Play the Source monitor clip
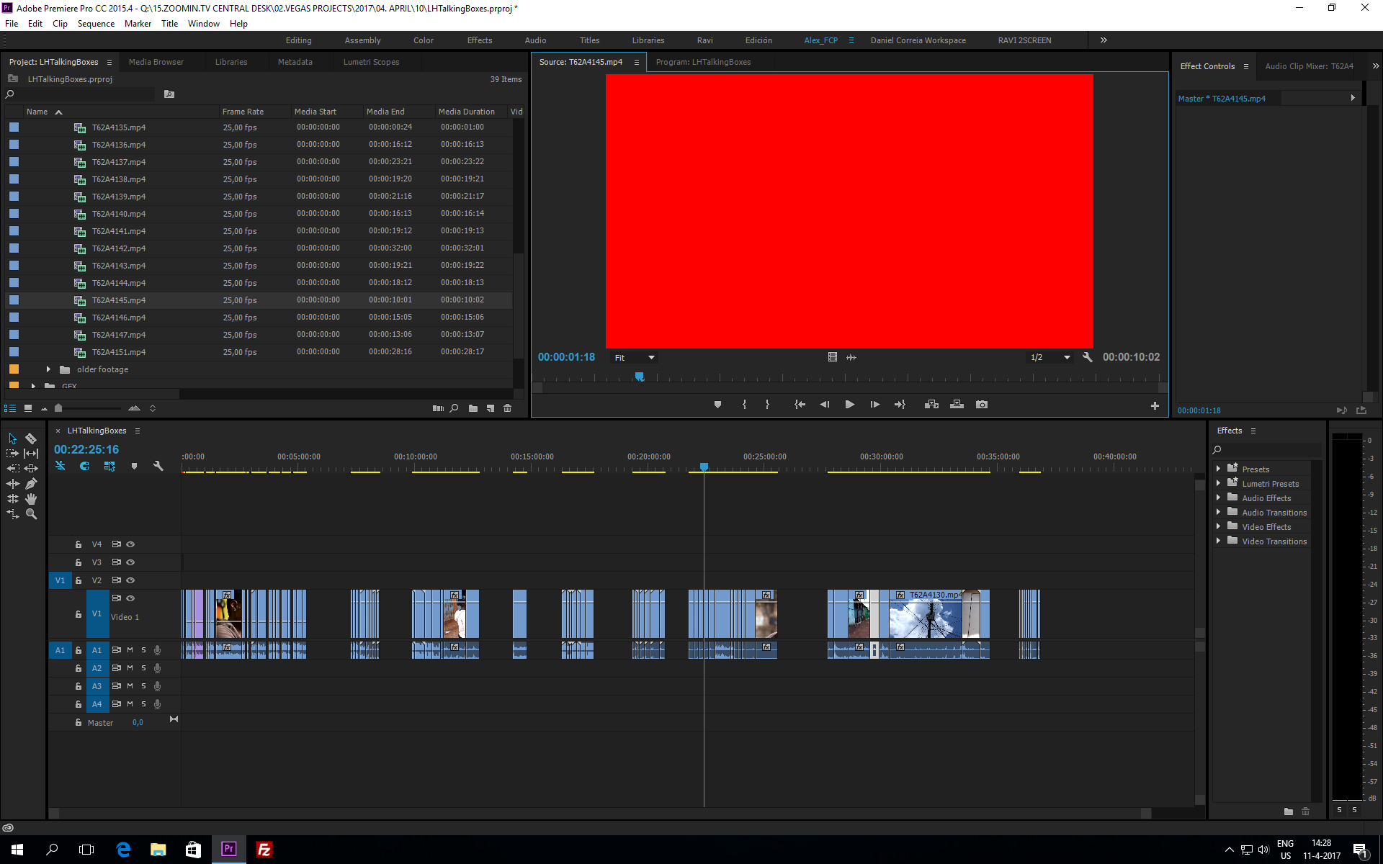The width and height of the screenshot is (1383, 864). pyautogui.click(x=849, y=405)
